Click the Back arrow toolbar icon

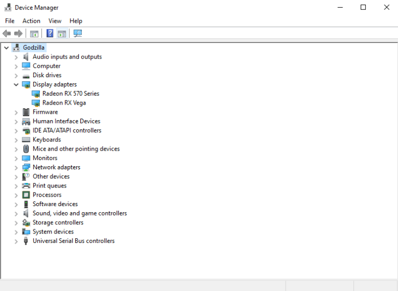point(7,33)
